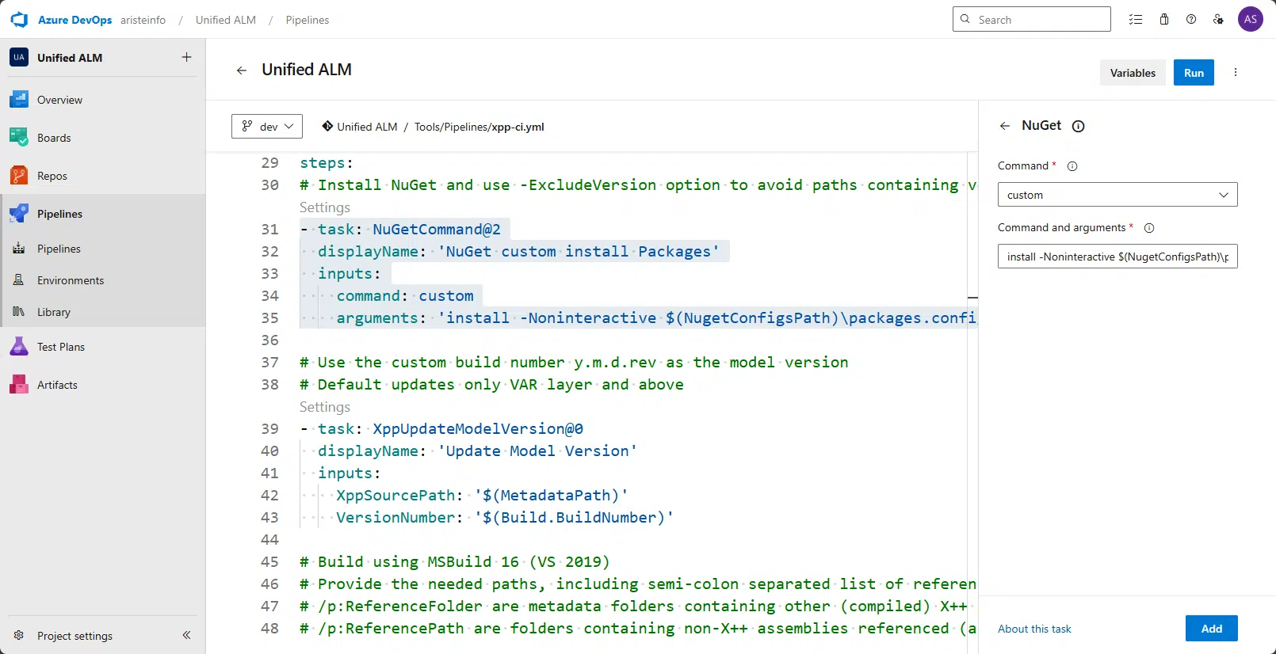
Task: Open the About this task link
Action: coord(1034,629)
